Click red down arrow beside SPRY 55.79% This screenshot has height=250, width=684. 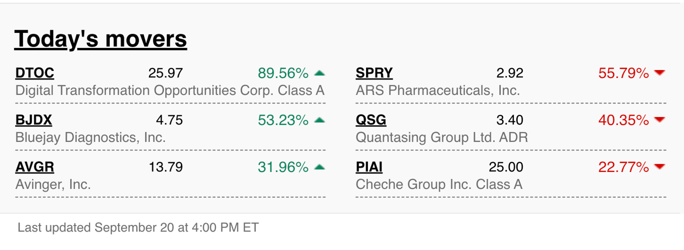pos(660,73)
